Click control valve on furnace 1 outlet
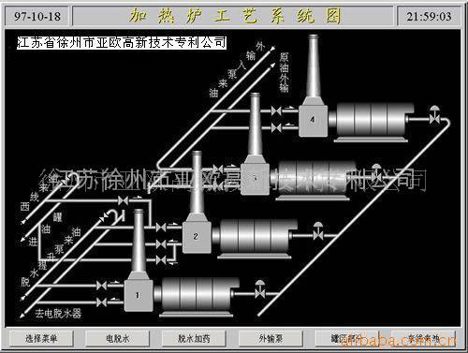This screenshot has height=353, width=468. 259,290
